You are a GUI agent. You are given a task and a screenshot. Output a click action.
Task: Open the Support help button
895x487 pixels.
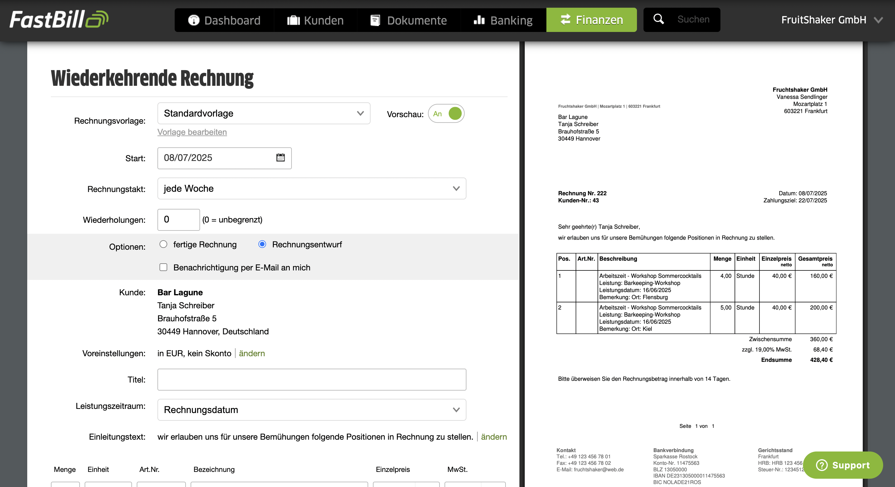(843, 465)
